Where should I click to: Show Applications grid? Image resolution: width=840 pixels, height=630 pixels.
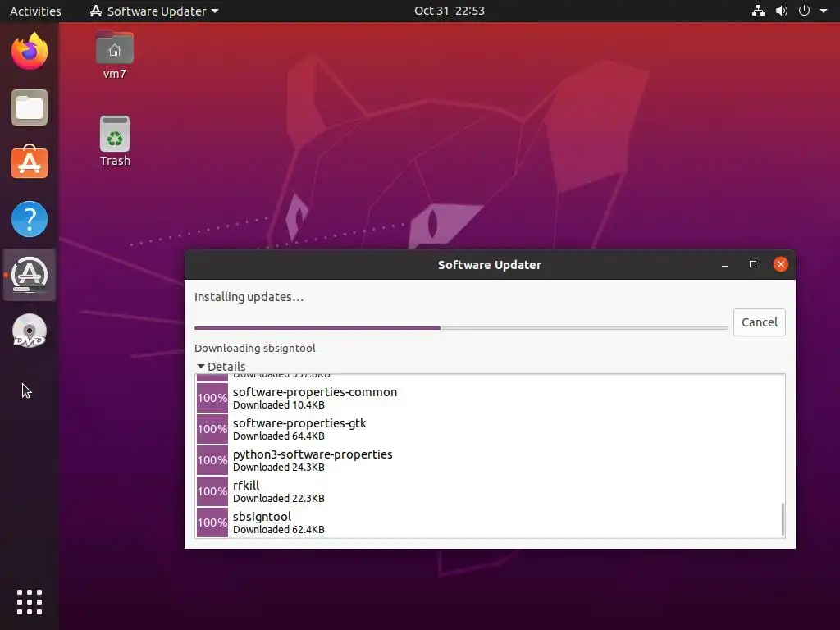click(x=30, y=602)
